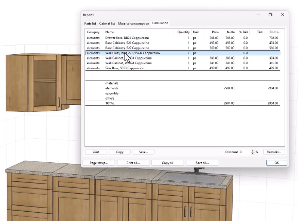
Task: Click the Copy button
Action: coord(120,152)
